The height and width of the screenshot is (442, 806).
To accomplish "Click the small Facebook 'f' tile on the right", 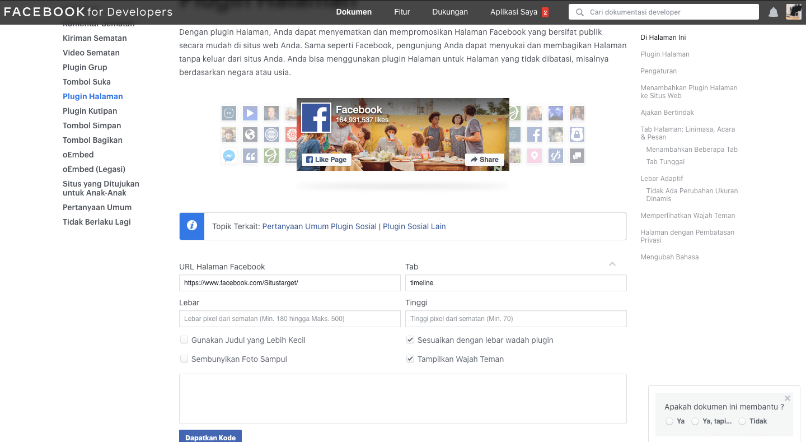I will coord(535,134).
